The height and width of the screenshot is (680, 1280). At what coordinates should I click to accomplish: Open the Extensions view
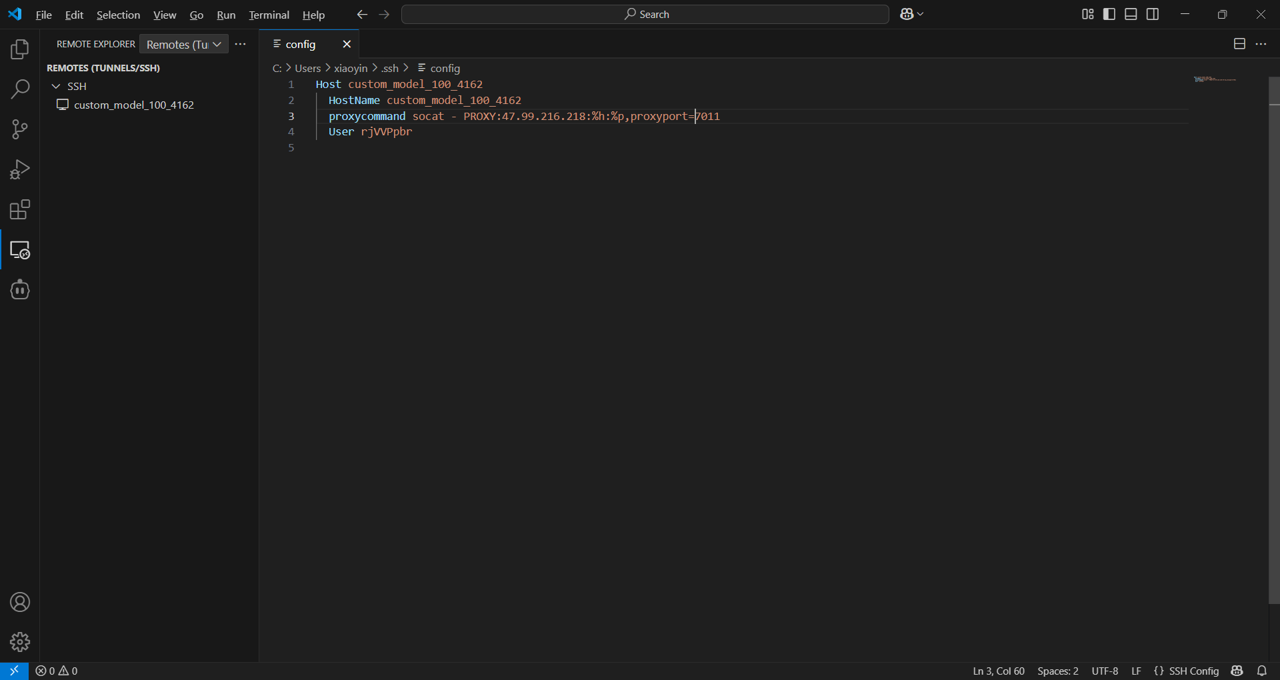(x=20, y=209)
